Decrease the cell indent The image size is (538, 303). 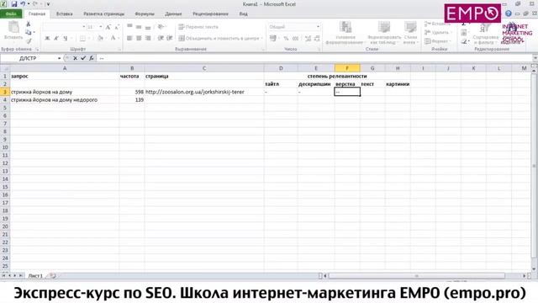tap(161, 38)
